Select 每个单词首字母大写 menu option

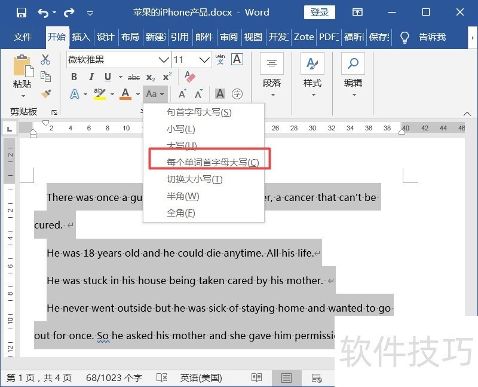pyautogui.click(x=212, y=163)
